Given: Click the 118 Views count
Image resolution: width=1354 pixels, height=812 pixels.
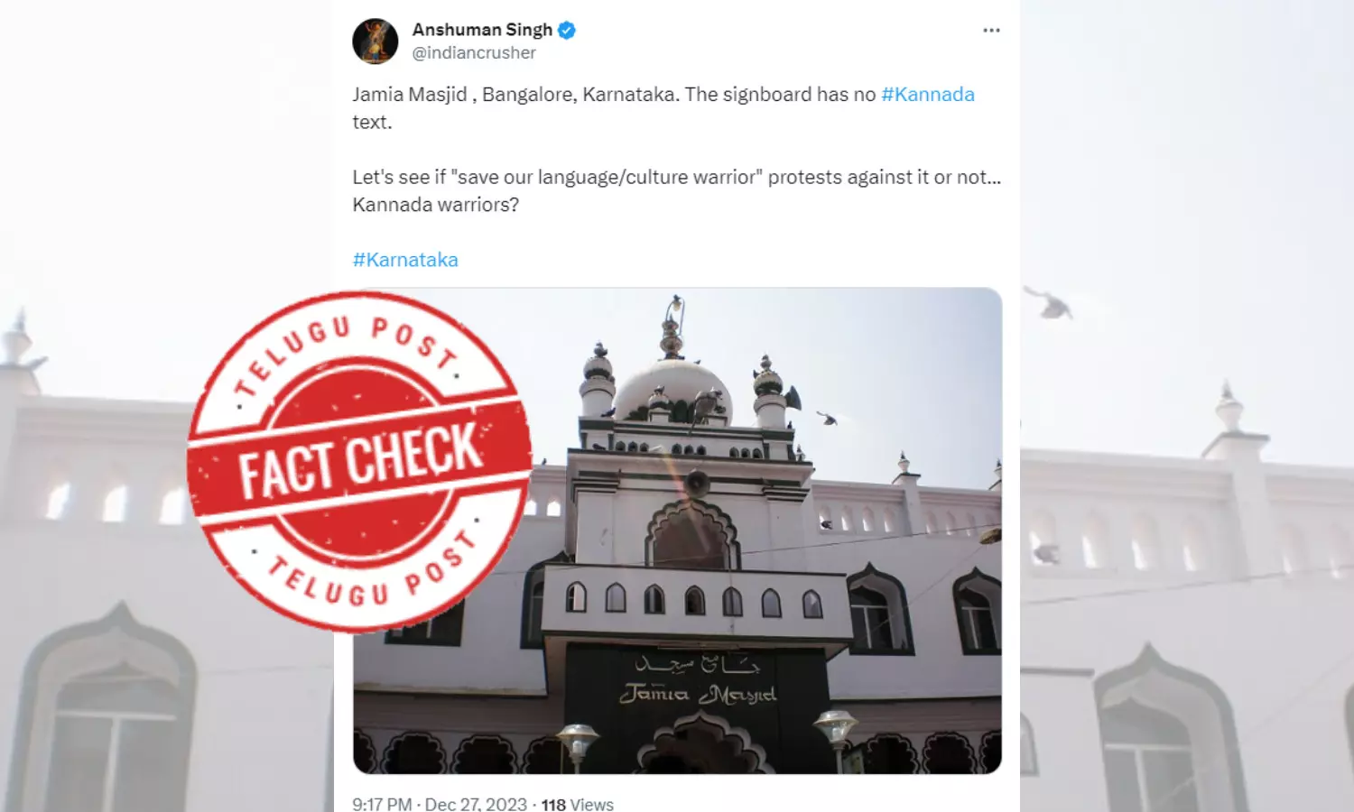Looking at the screenshot, I should point(577,804).
